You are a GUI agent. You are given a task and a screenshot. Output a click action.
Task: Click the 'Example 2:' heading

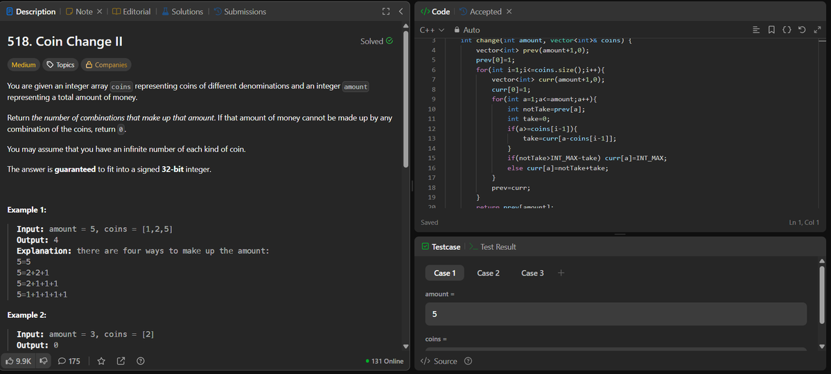tap(27, 315)
